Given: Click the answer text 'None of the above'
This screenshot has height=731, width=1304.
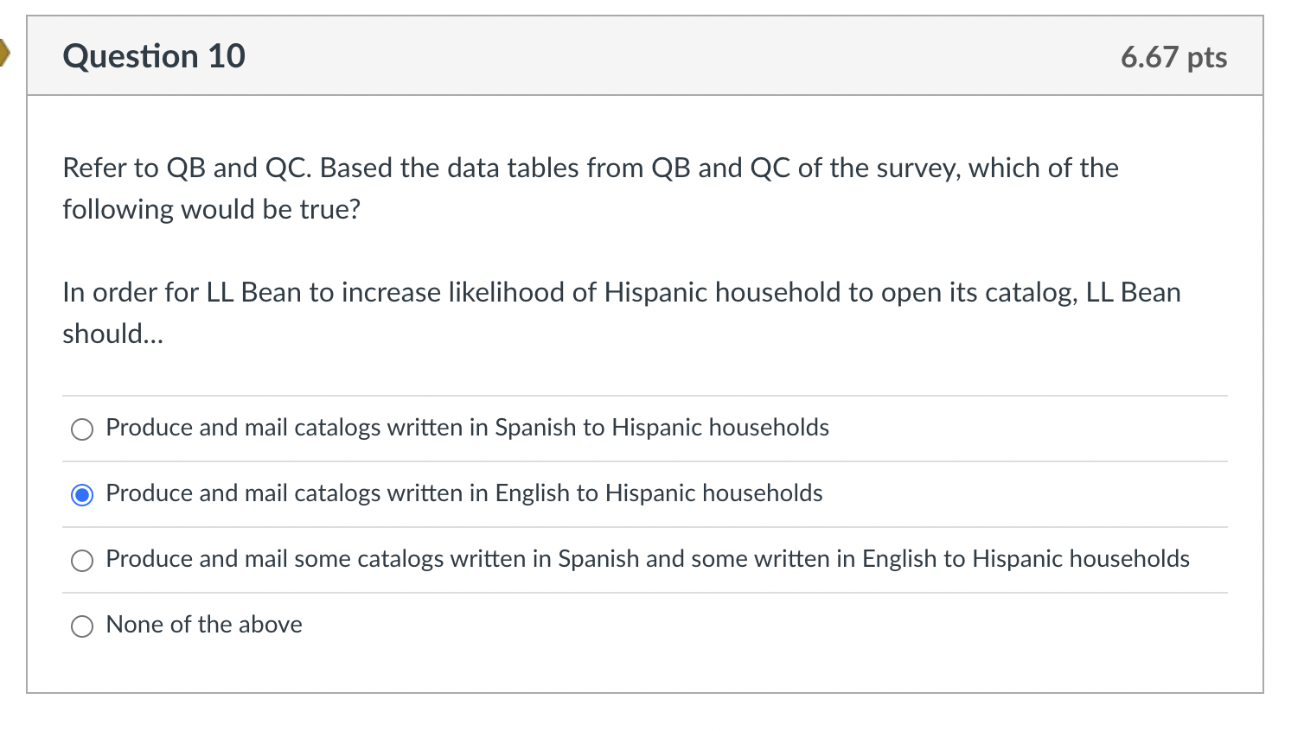Looking at the screenshot, I should coord(203,625).
